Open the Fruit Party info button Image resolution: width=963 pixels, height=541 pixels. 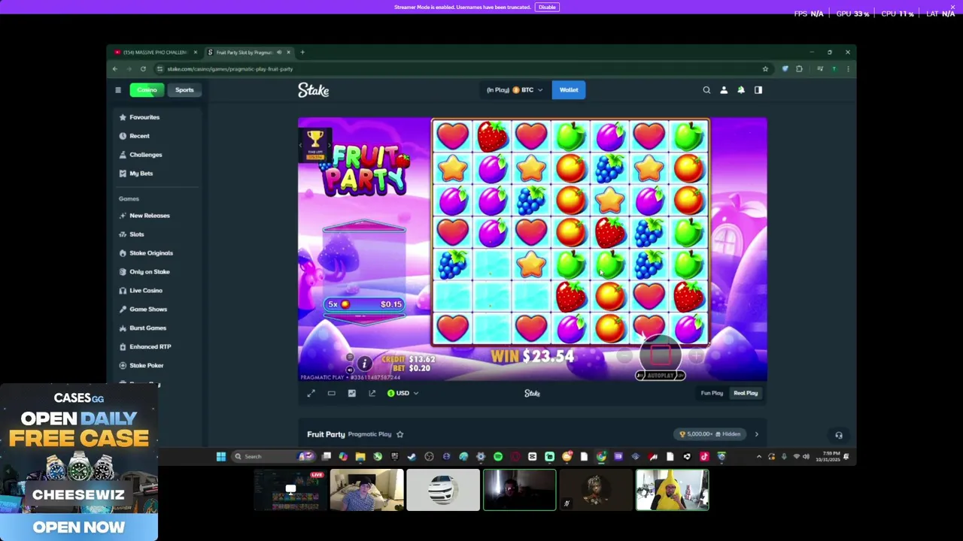364,364
